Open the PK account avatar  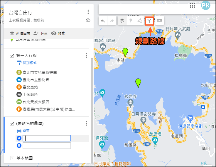(205, 5)
